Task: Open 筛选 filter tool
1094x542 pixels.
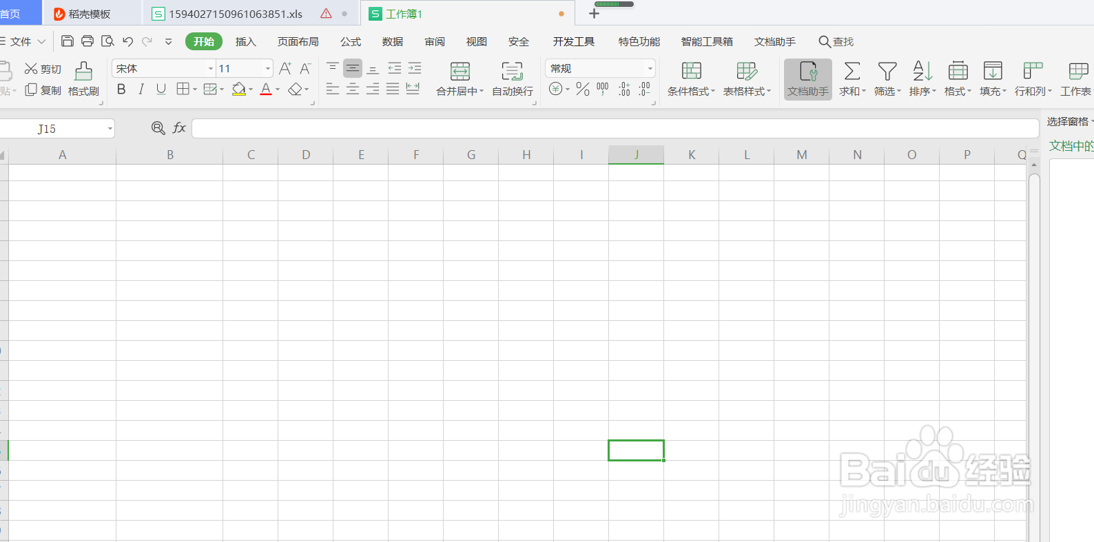Action: pyautogui.click(x=887, y=79)
